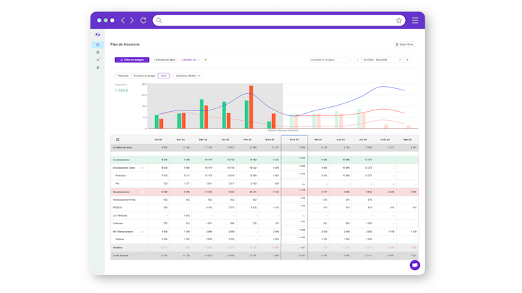Click the Remboursement Prêts row label
The width and height of the screenshot is (522, 293).
coord(124,200)
